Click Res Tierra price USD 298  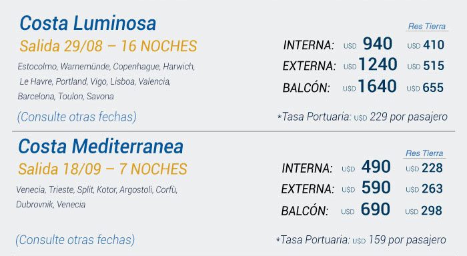click(x=424, y=211)
